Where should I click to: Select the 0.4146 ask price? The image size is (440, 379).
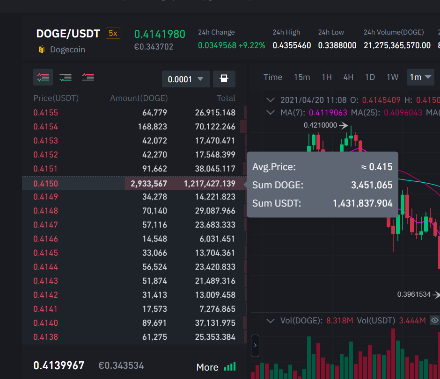45,239
